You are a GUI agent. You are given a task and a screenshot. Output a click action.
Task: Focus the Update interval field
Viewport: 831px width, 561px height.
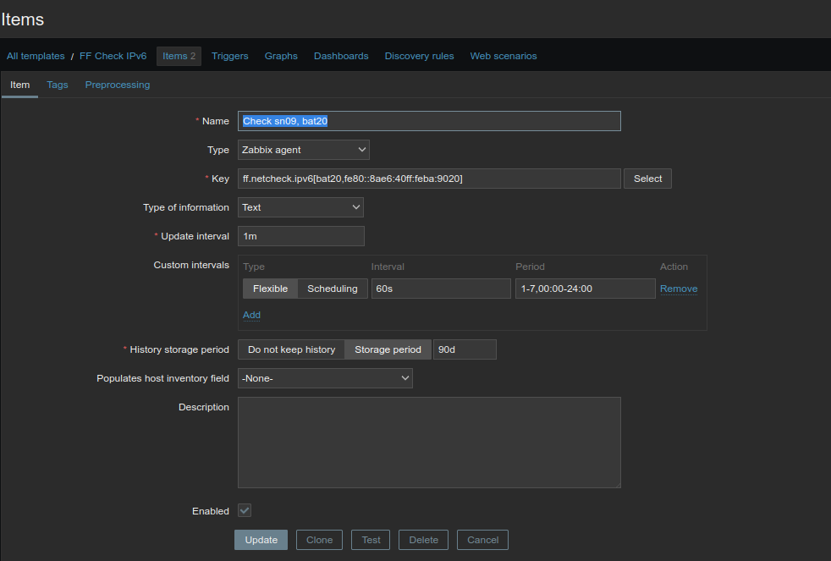(x=300, y=236)
